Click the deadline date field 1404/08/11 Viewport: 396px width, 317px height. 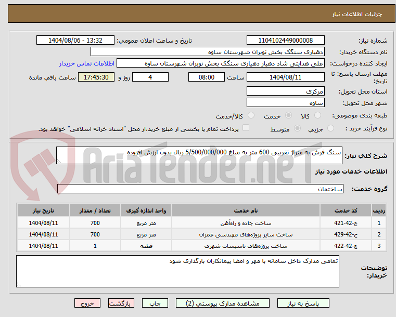click(285, 77)
